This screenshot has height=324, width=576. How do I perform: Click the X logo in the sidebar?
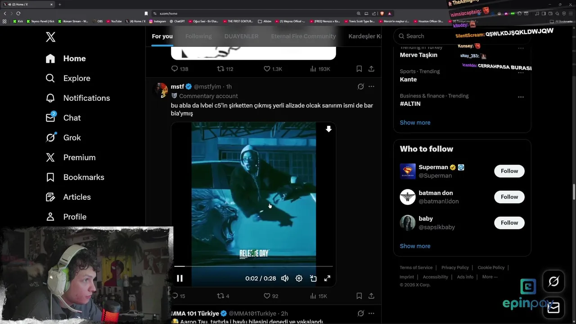click(50, 37)
